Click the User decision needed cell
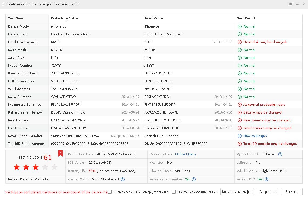The image size is (308, 202). [161, 136]
